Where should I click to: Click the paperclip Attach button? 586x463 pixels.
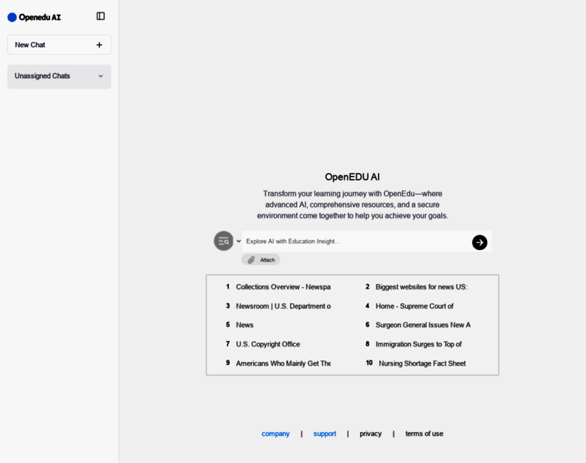tap(261, 259)
